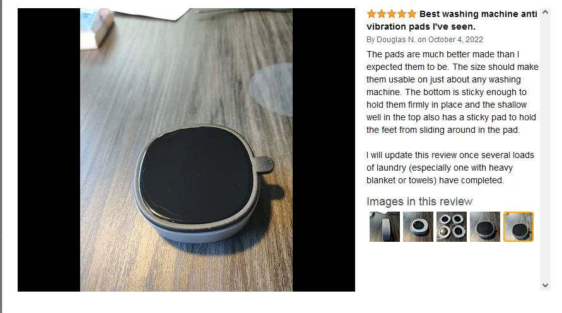Image resolution: width=562 pixels, height=313 pixels.
Task: Open the thumbnail showing four pads
Action: [x=452, y=227]
